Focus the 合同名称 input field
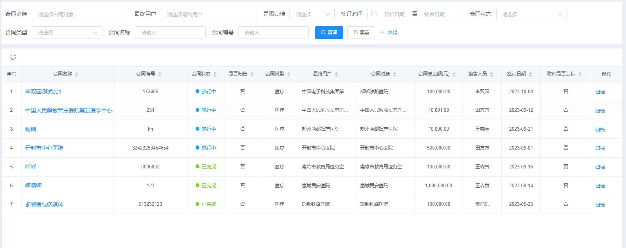 [170, 33]
